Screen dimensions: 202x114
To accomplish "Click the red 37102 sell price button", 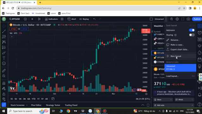I will pyautogui.click(x=13, y=29).
